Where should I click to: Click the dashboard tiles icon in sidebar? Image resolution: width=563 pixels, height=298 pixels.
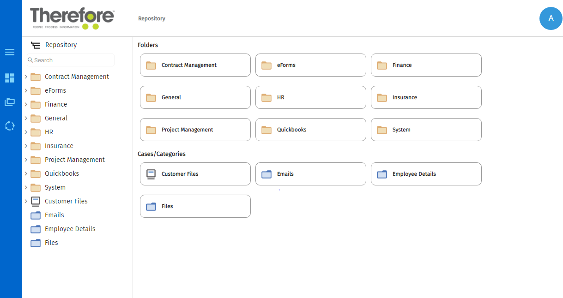[10, 78]
